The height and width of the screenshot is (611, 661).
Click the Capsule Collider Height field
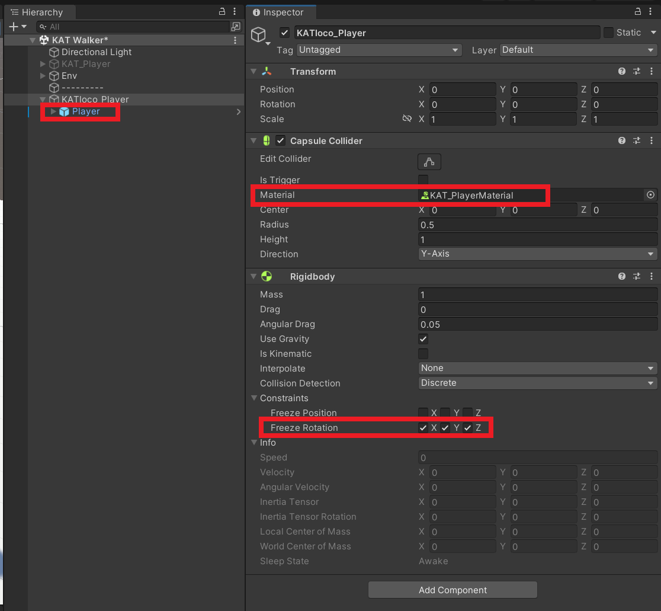click(x=537, y=239)
